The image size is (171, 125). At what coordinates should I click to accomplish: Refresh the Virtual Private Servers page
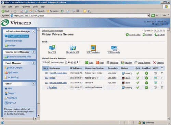(x=147, y=35)
